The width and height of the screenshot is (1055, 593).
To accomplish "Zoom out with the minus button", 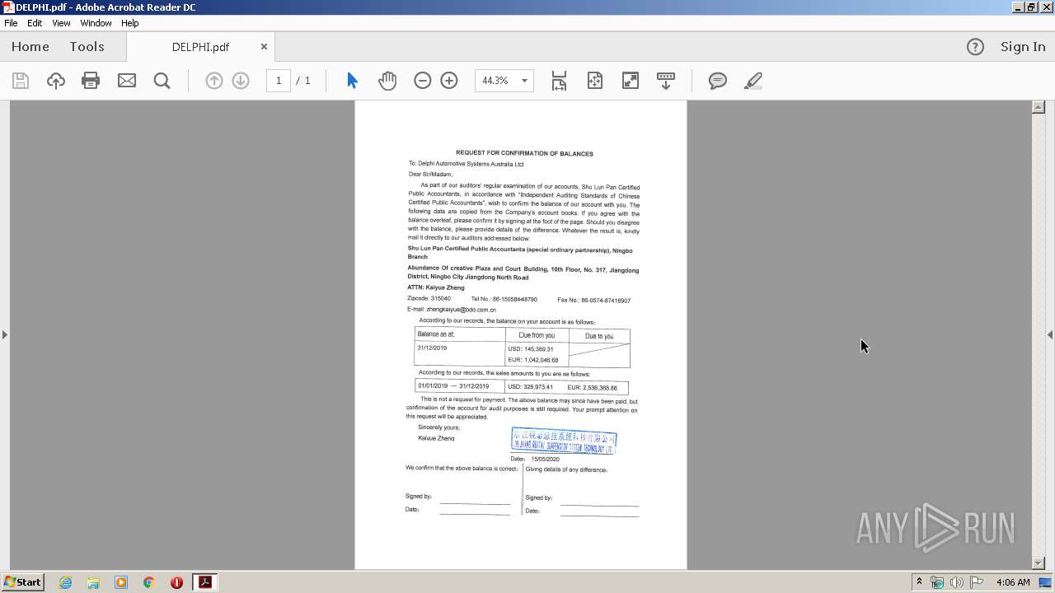I will tap(423, 81).
